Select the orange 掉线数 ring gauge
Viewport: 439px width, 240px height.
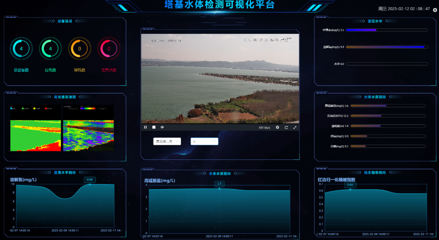[80, 49]
